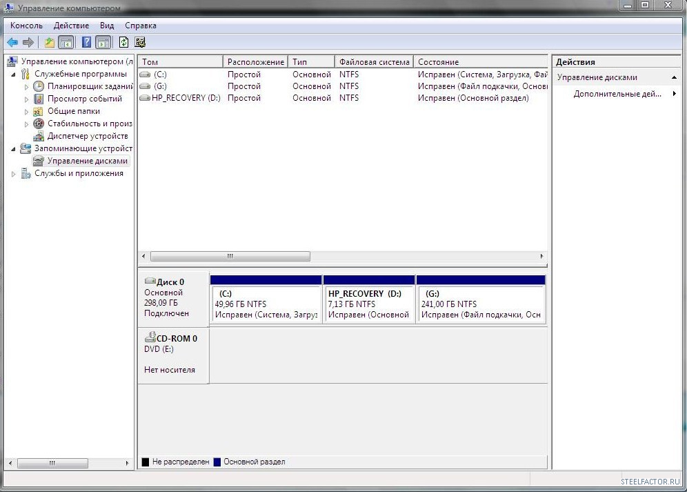Select the HP_RECOVERY (D:) partition block
Viewport: 687px width, 492px height.
[369, 304]
